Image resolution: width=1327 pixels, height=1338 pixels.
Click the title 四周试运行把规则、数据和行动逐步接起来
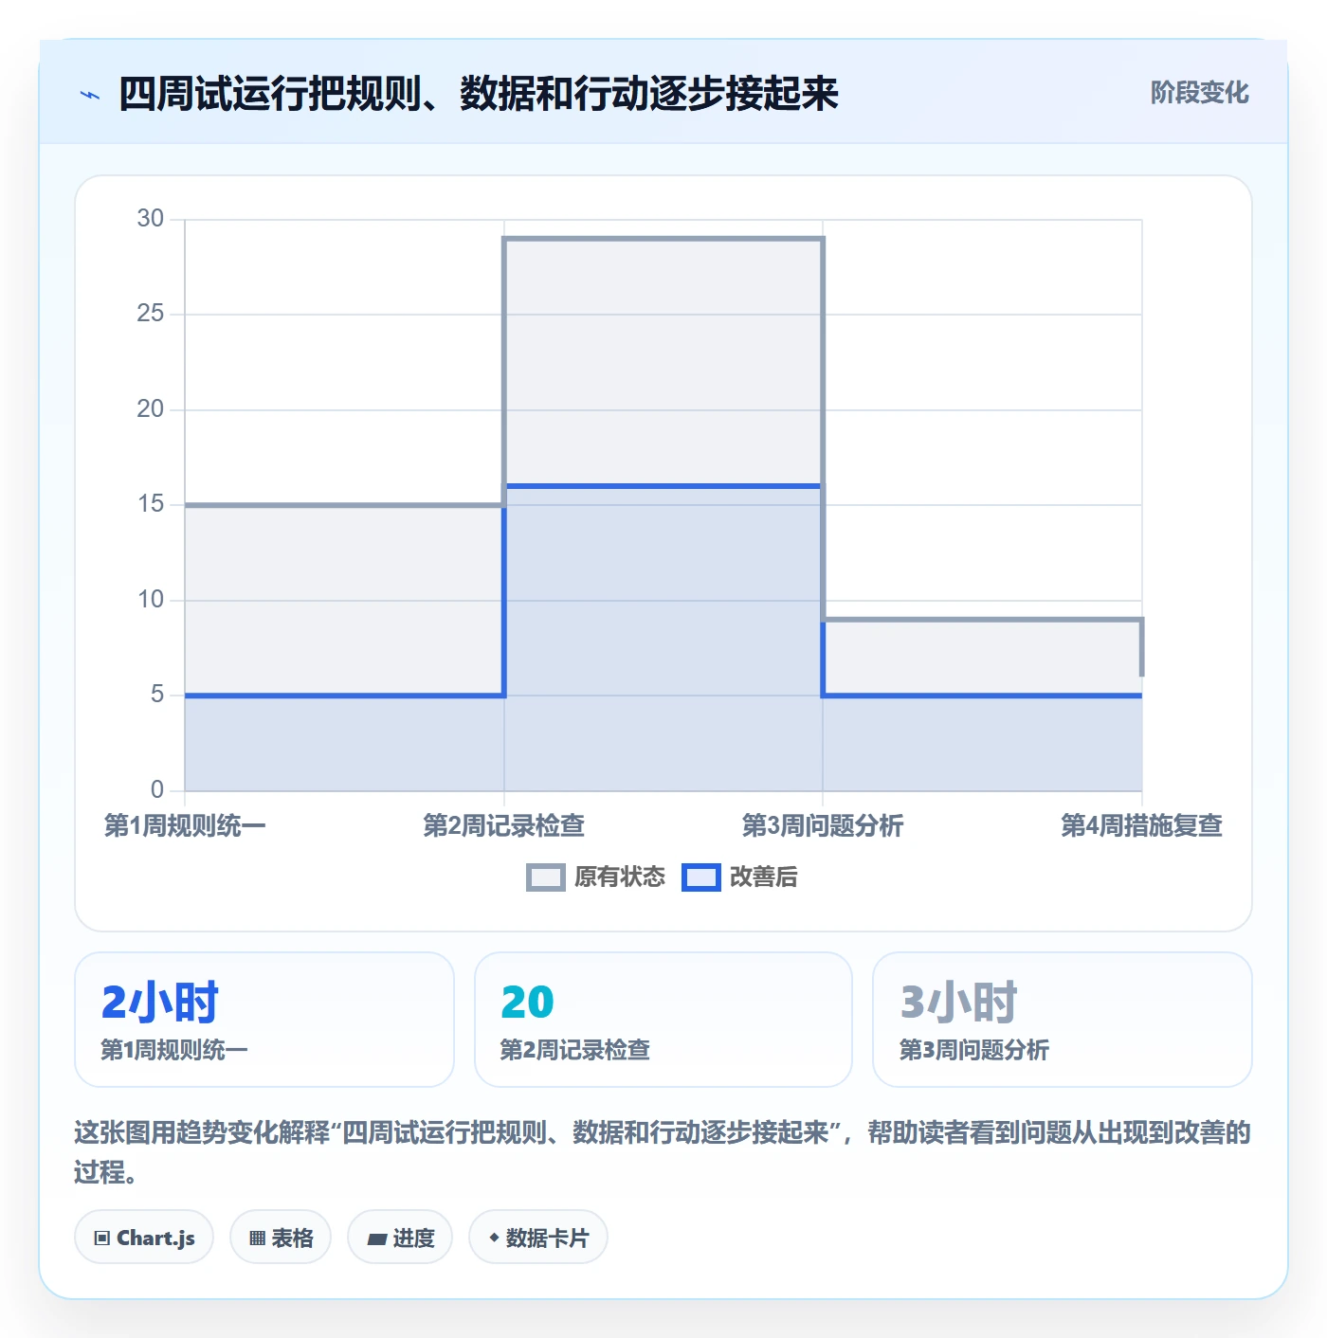(479, 94)
